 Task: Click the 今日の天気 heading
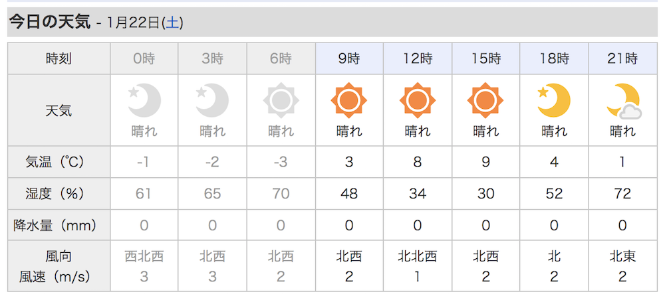[x=50, y=22]
